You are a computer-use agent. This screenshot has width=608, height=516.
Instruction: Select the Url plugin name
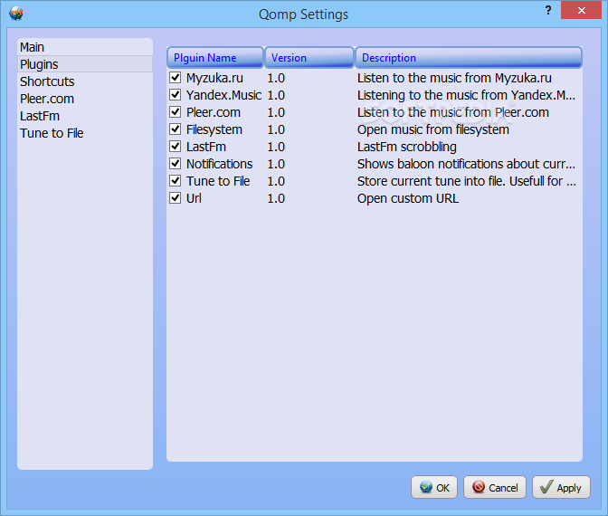pyautogui.click(x=194, y=198)
